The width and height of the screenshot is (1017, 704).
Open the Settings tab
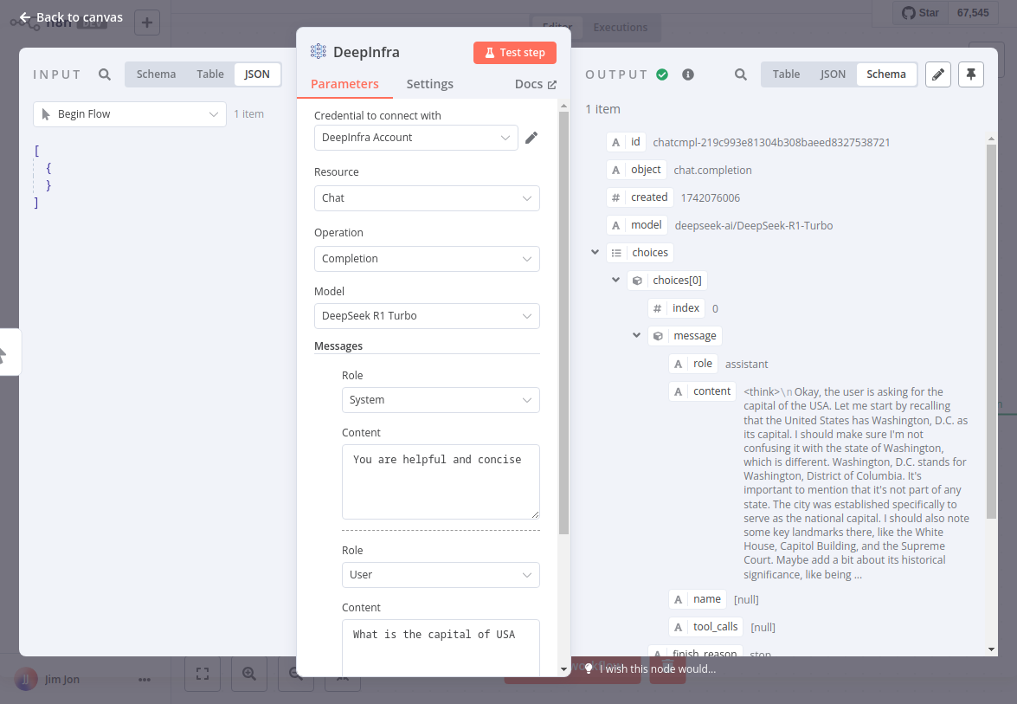[429, 84]
